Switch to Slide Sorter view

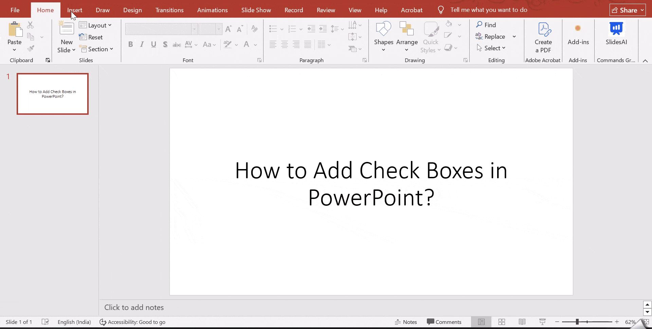point(502,322)
